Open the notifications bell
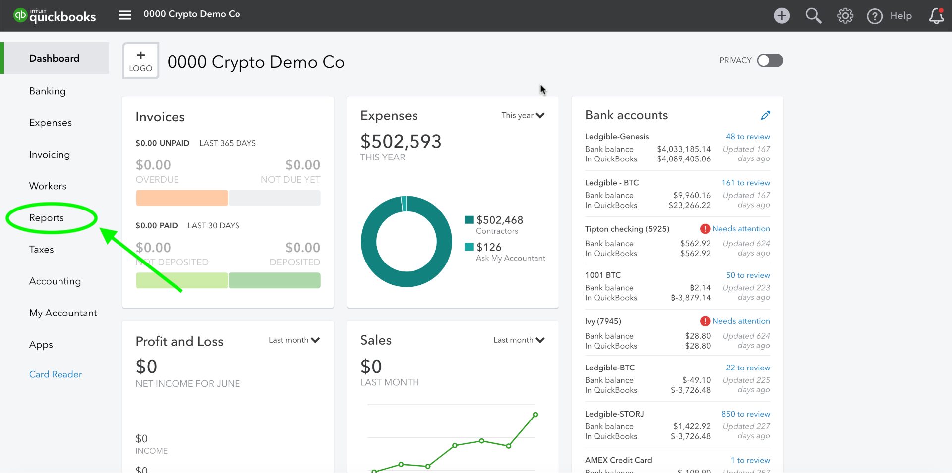The image size is (952, 473). click(x=936, y=16)
